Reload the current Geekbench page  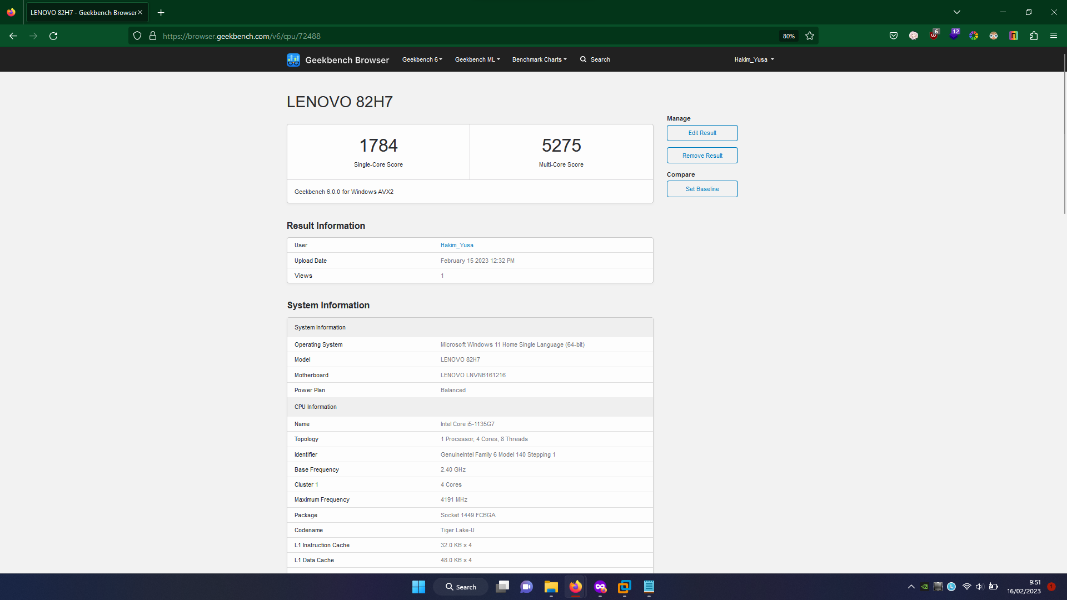click(x=53, y=36)
